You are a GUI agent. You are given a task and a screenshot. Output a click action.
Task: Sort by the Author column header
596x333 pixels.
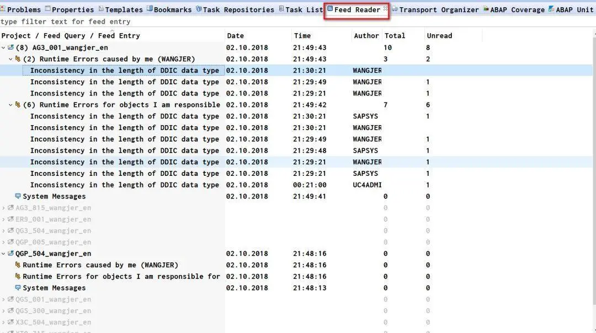click(366, 36)
